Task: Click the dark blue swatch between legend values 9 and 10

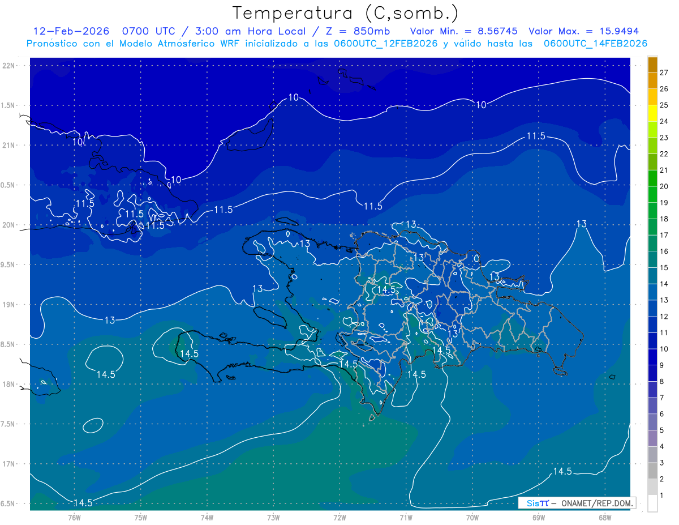Action: click(652, 357)
